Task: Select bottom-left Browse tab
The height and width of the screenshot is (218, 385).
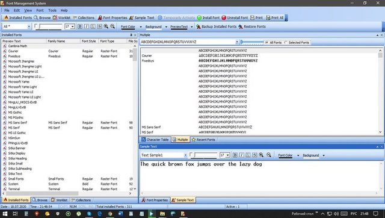Action: click(40, 200)
